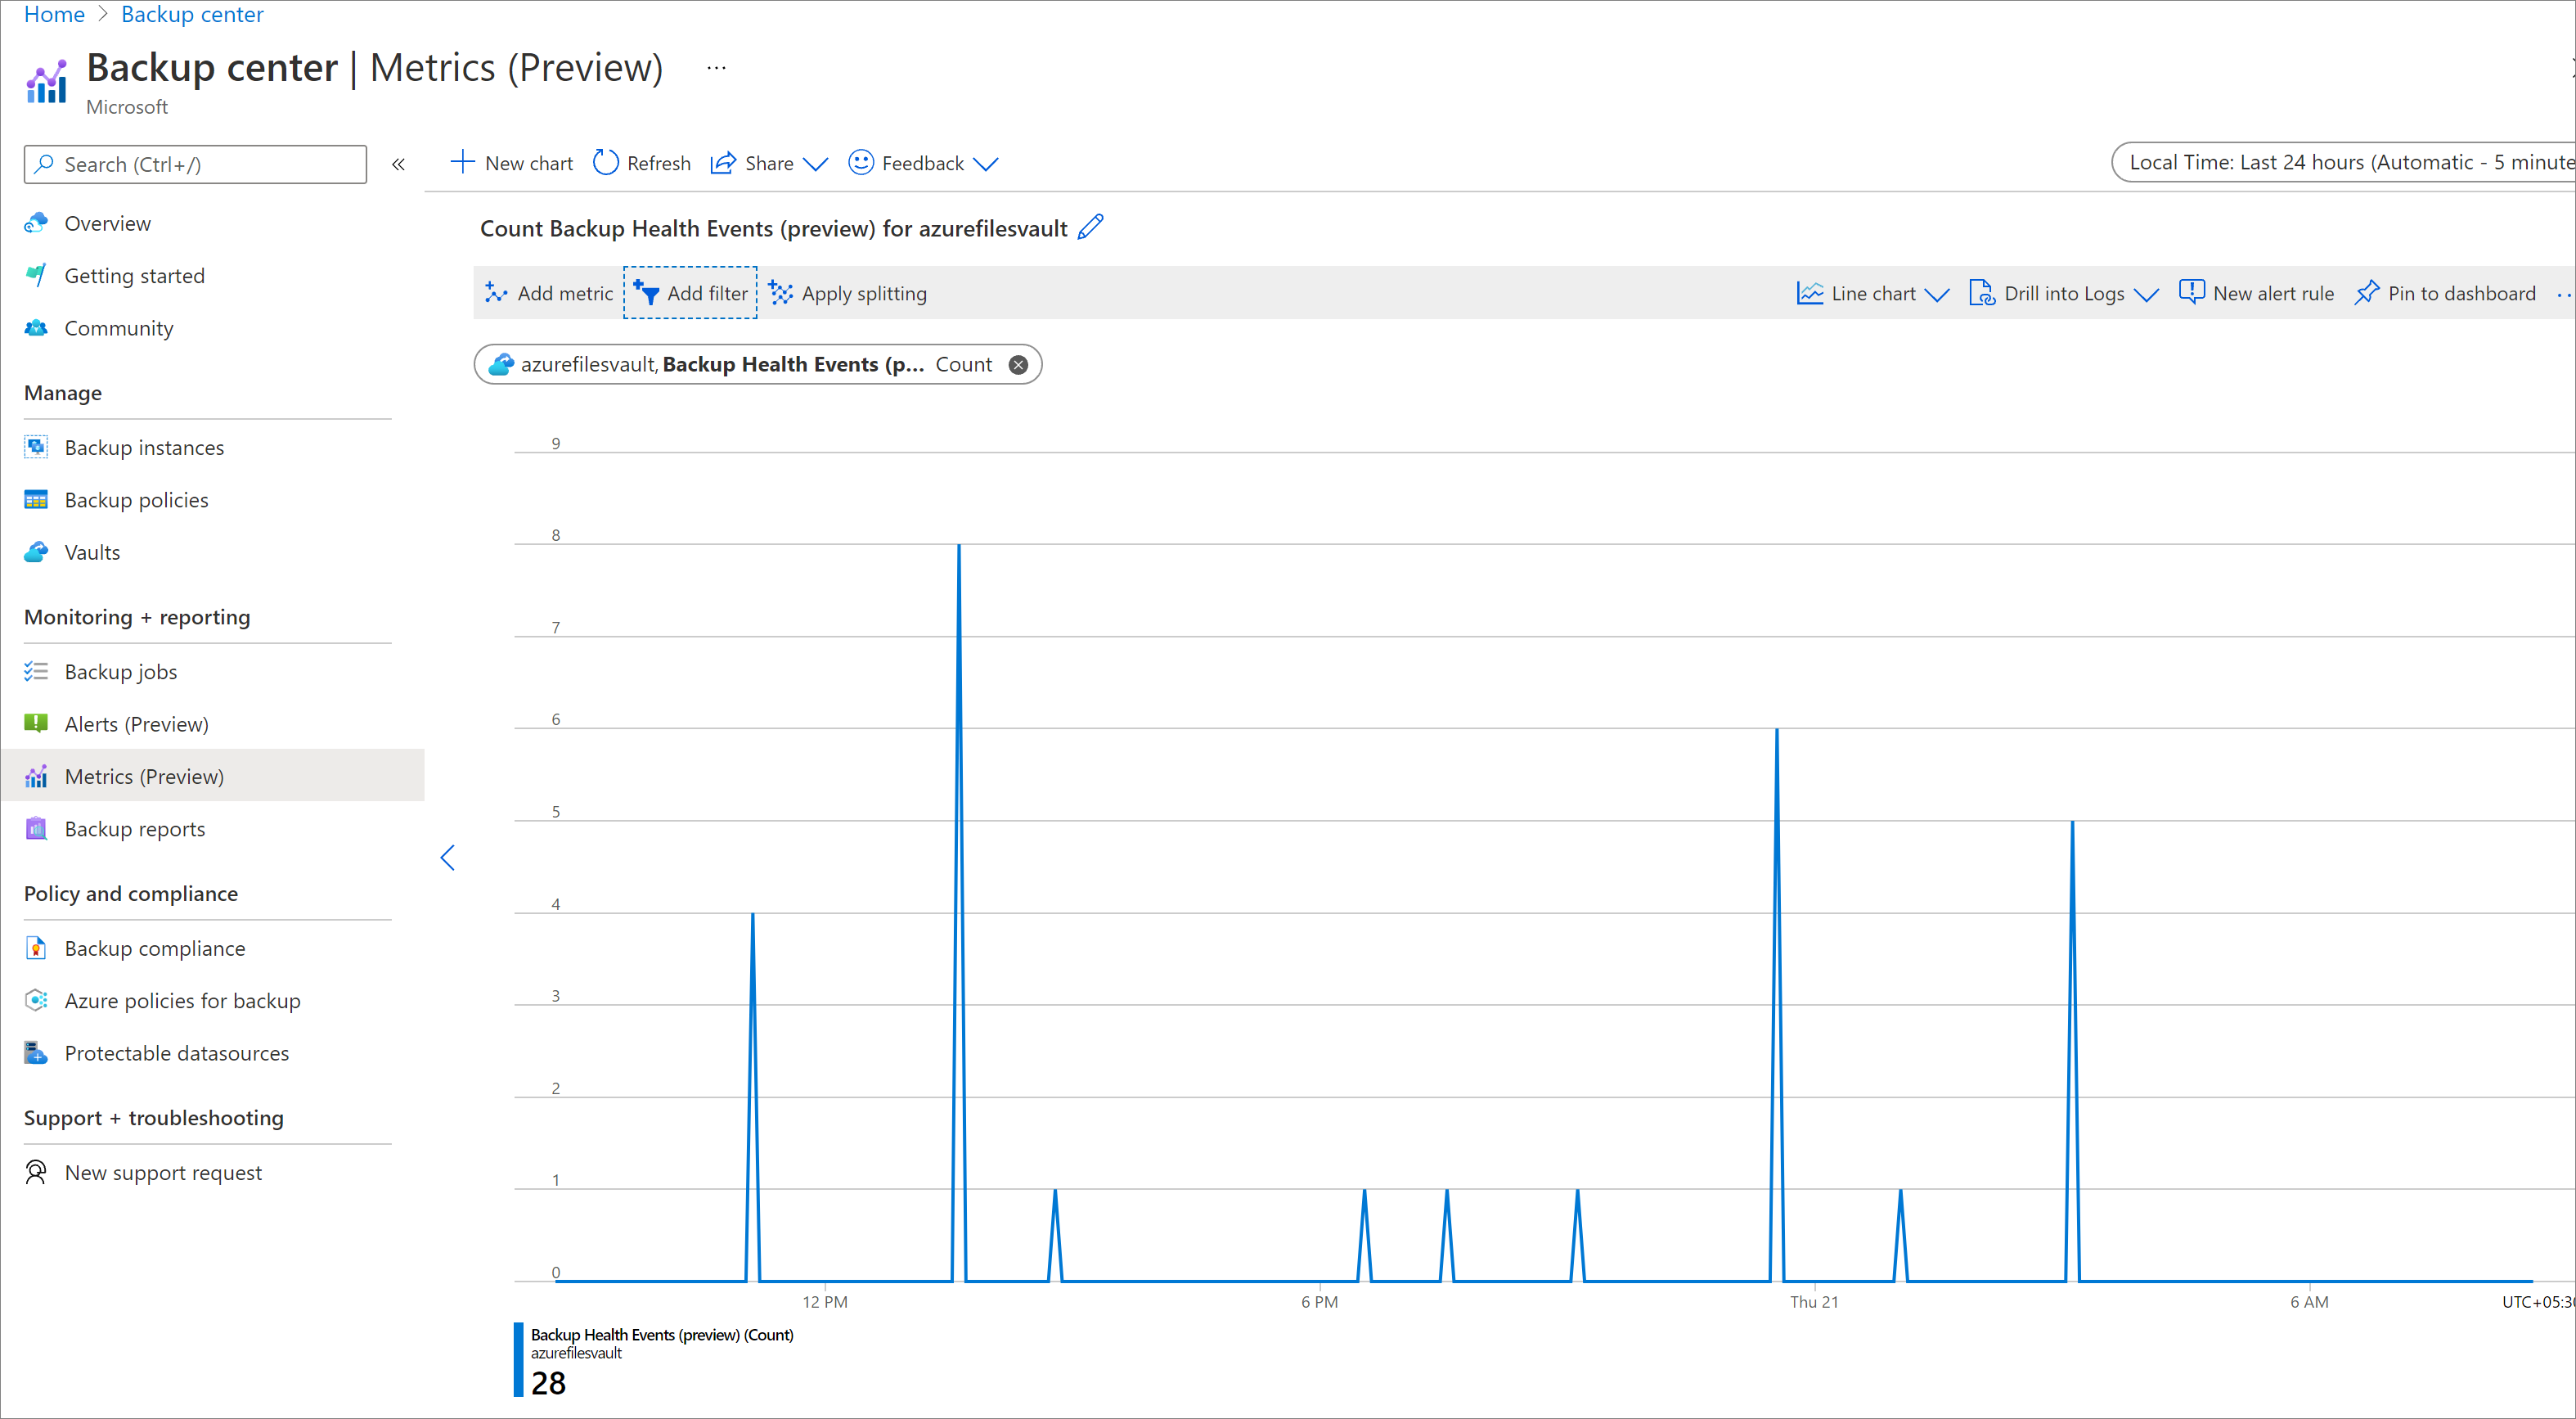This screenshot has width=2576, height=1419.
Task: Click the Line chart icon
Action: (1809, 292)
